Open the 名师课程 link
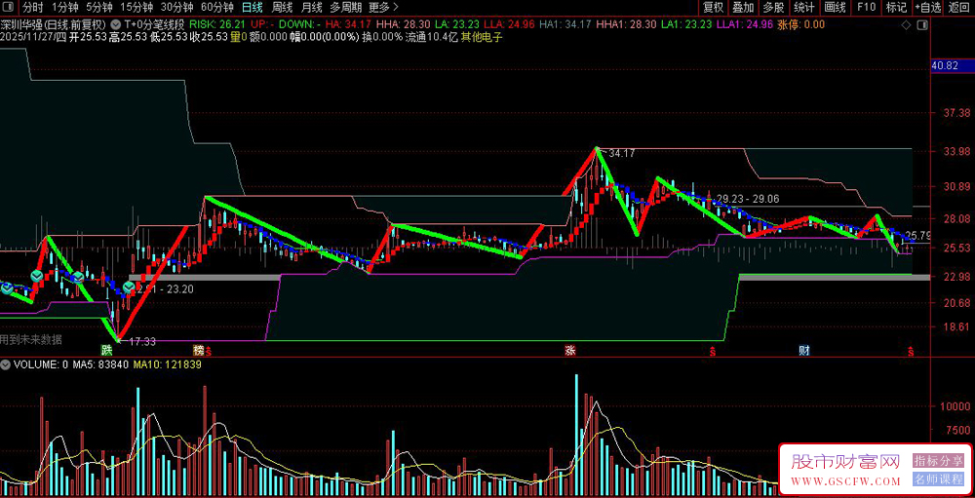975x498 pixels. 938,479
